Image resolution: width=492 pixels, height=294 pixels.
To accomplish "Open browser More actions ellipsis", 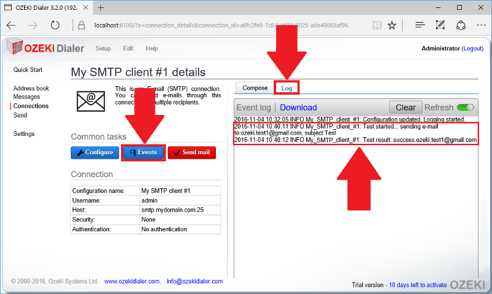I will click(480, 25).
